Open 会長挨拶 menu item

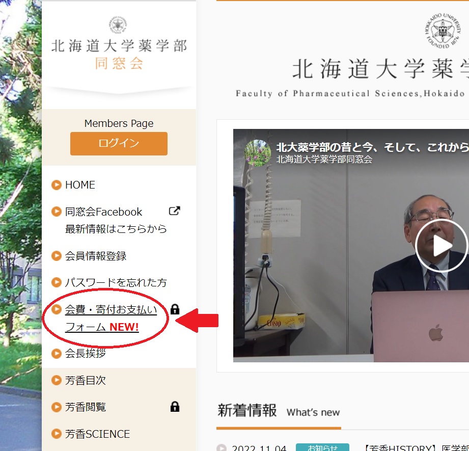(x=85, y=354)
